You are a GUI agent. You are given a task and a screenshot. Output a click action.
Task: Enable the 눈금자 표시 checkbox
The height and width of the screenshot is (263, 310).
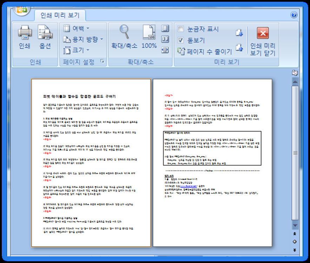180,29
